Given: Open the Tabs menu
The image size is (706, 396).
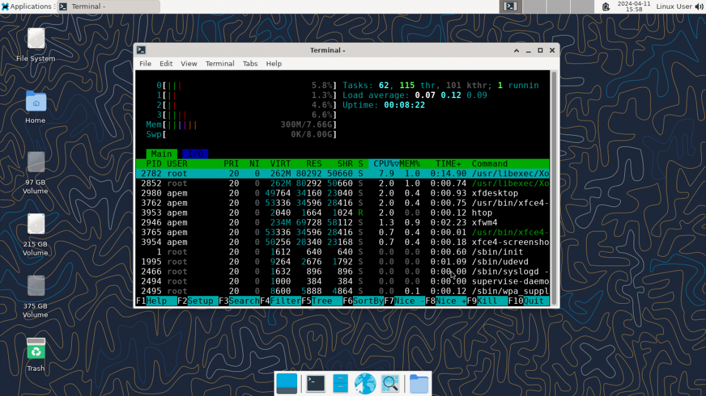Looking at the screenshot, I should coord(250,63).
